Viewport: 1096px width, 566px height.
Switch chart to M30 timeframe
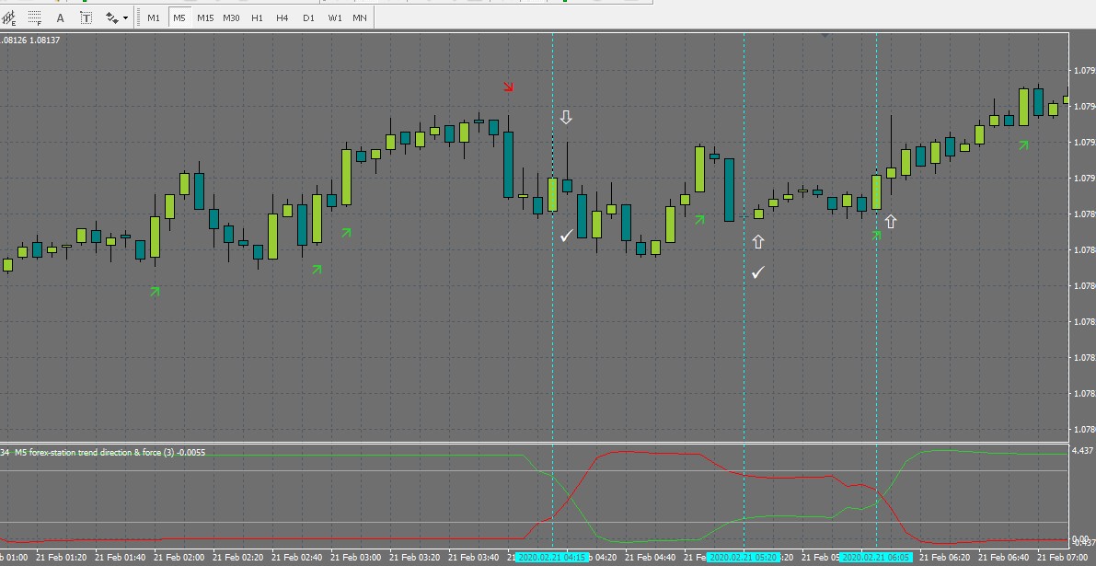pos(231,17)
